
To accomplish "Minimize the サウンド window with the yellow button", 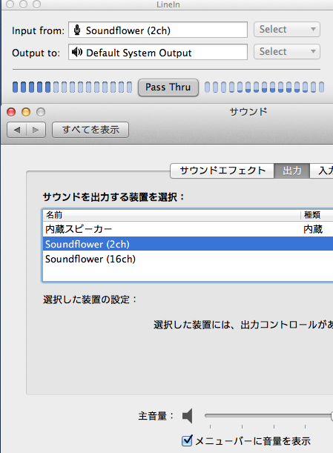I will (26, 112).
